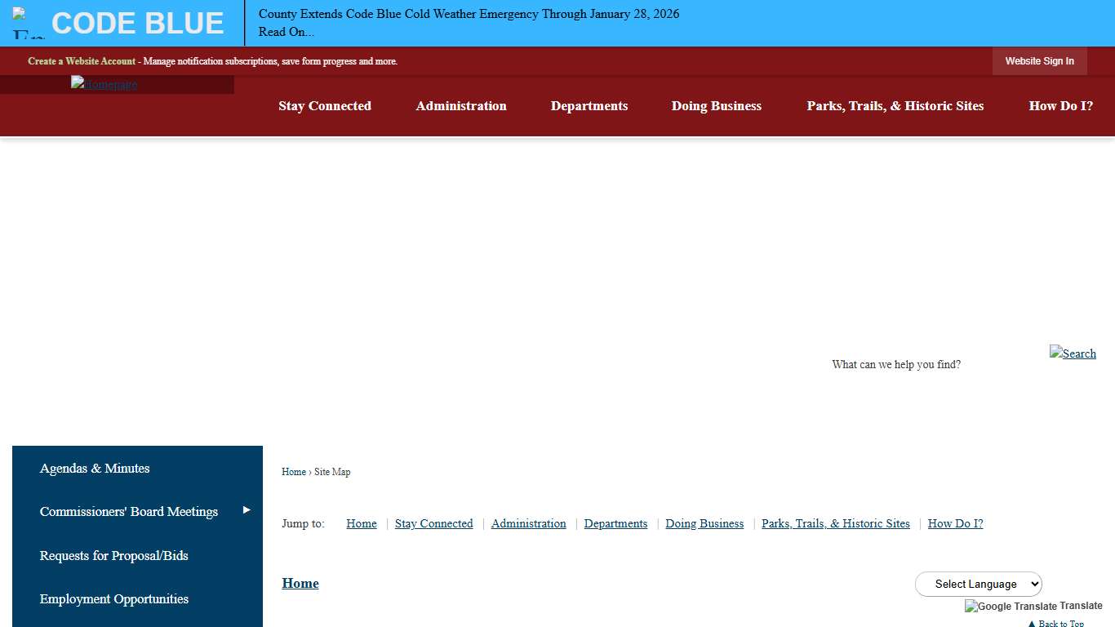Open the Departments navigation menu

pyautogui.click(x=589, y=106)
